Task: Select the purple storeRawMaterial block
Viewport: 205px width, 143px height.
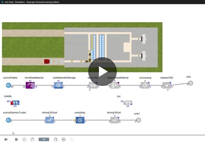Action: point(30,85)
